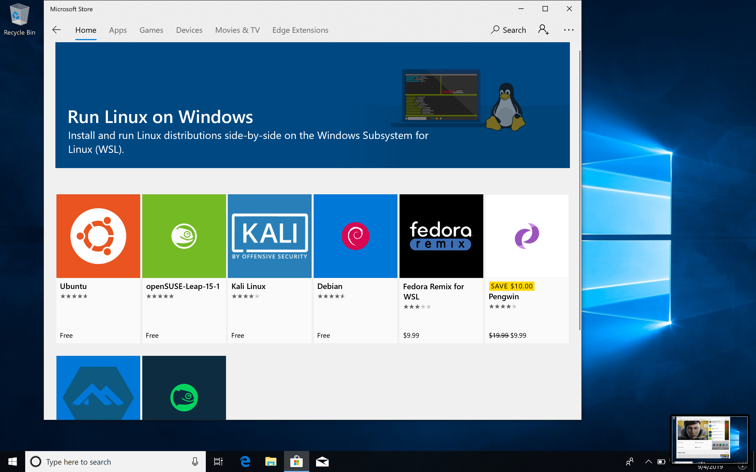Open Task View from the taskbar
Image resolution: width=756 pixels, height=472 pixels.
coord(218,462)
